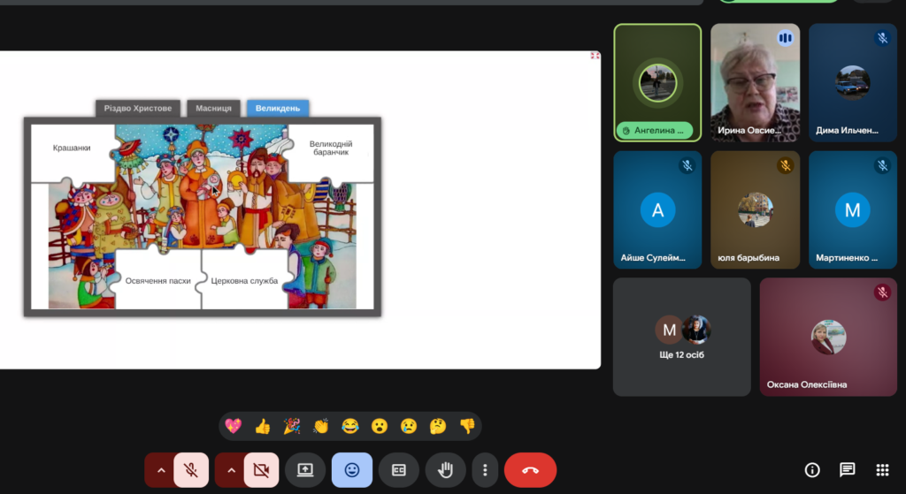The image size is (906, 494).
Task: Unmute the microphone
Action: pyautogui.click(x=191, y=470)
